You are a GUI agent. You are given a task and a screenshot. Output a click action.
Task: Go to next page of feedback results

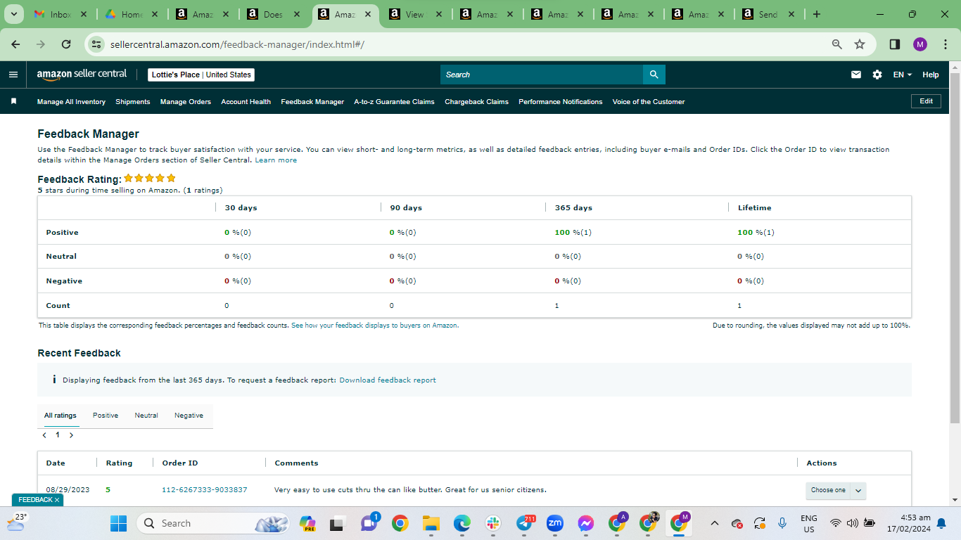coord(71,435)
